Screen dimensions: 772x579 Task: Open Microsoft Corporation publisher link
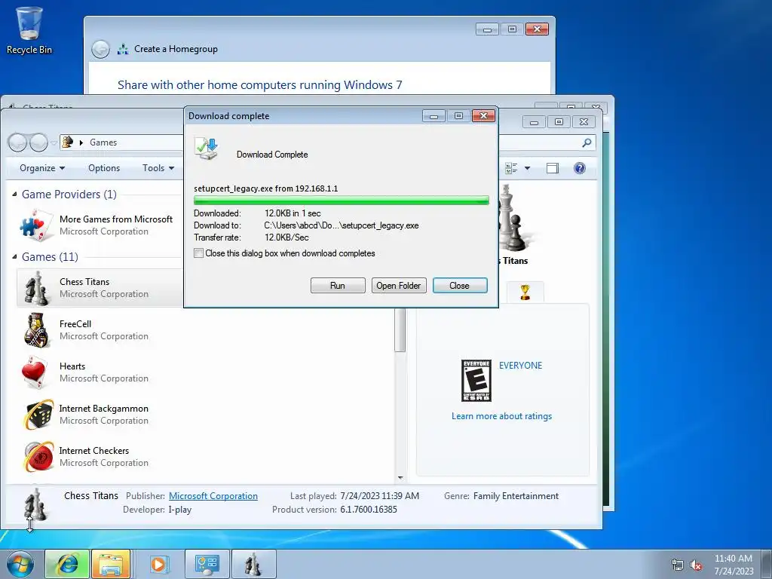[x=213, y=496]
